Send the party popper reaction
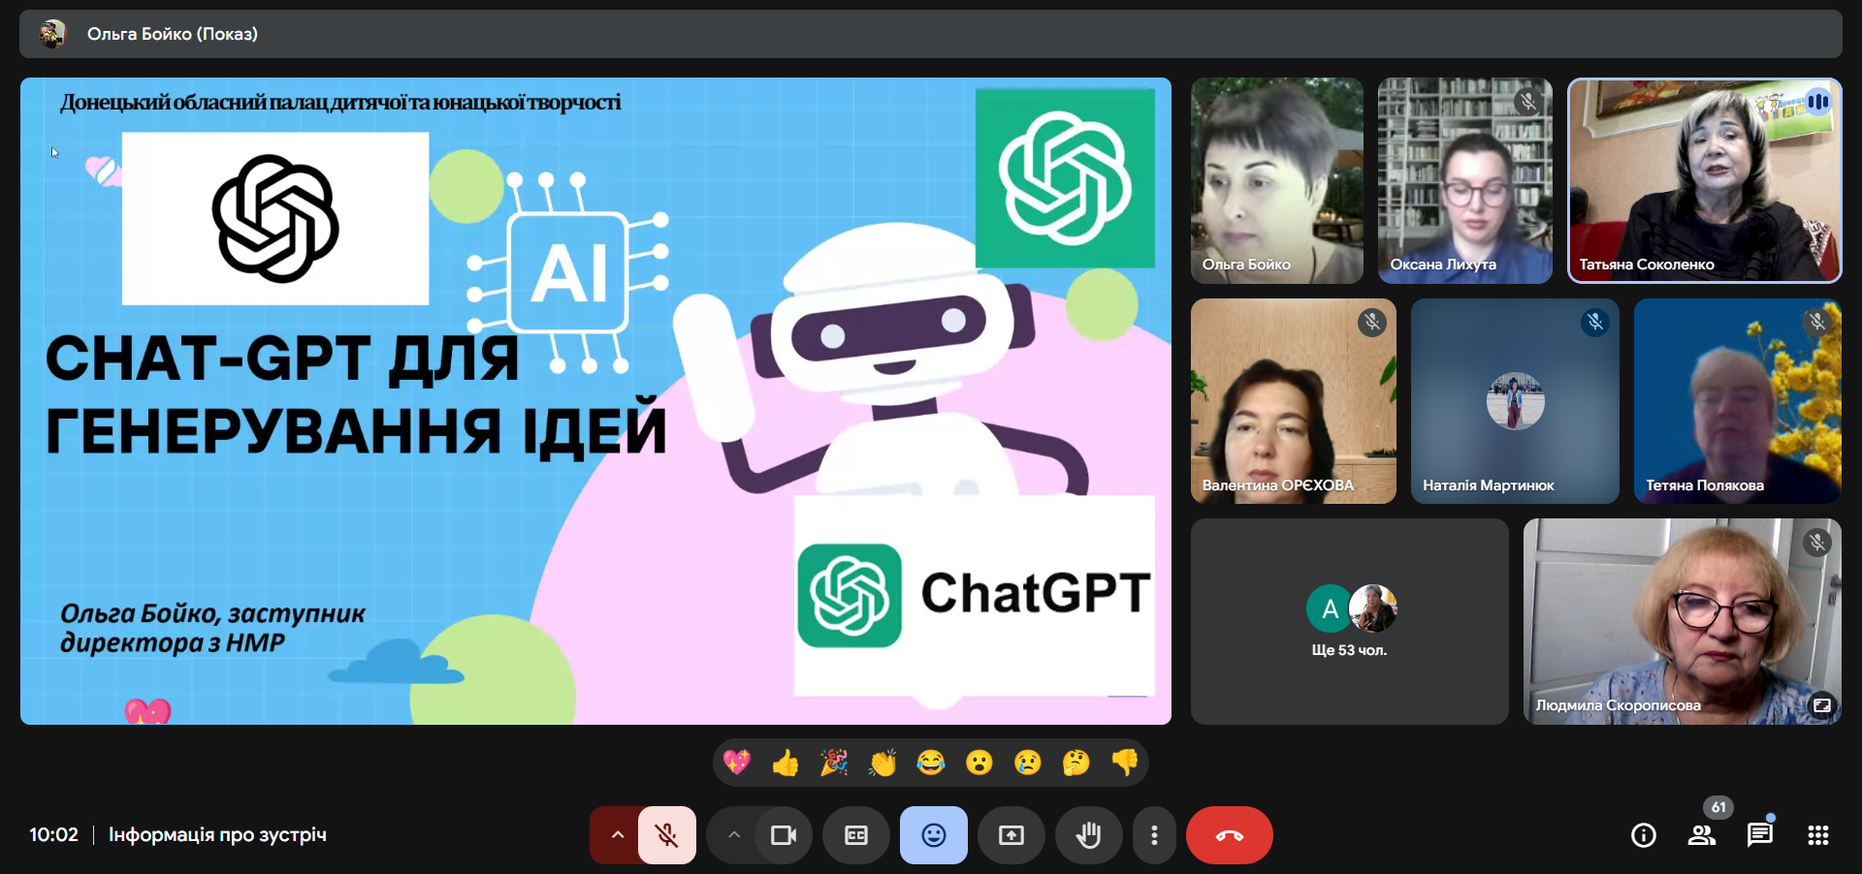Image resolution: width=1862 pixels, height=874 pixels. click(x=834, y=763)
